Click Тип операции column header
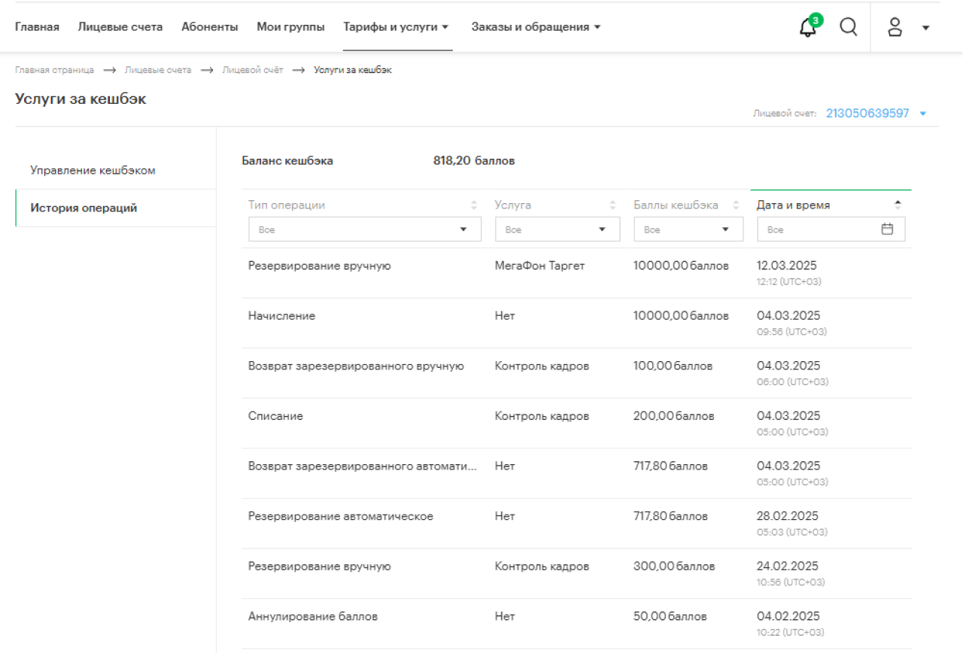 coord(287,205)
